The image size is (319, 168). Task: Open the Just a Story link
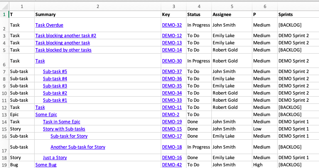click(55, 157)
